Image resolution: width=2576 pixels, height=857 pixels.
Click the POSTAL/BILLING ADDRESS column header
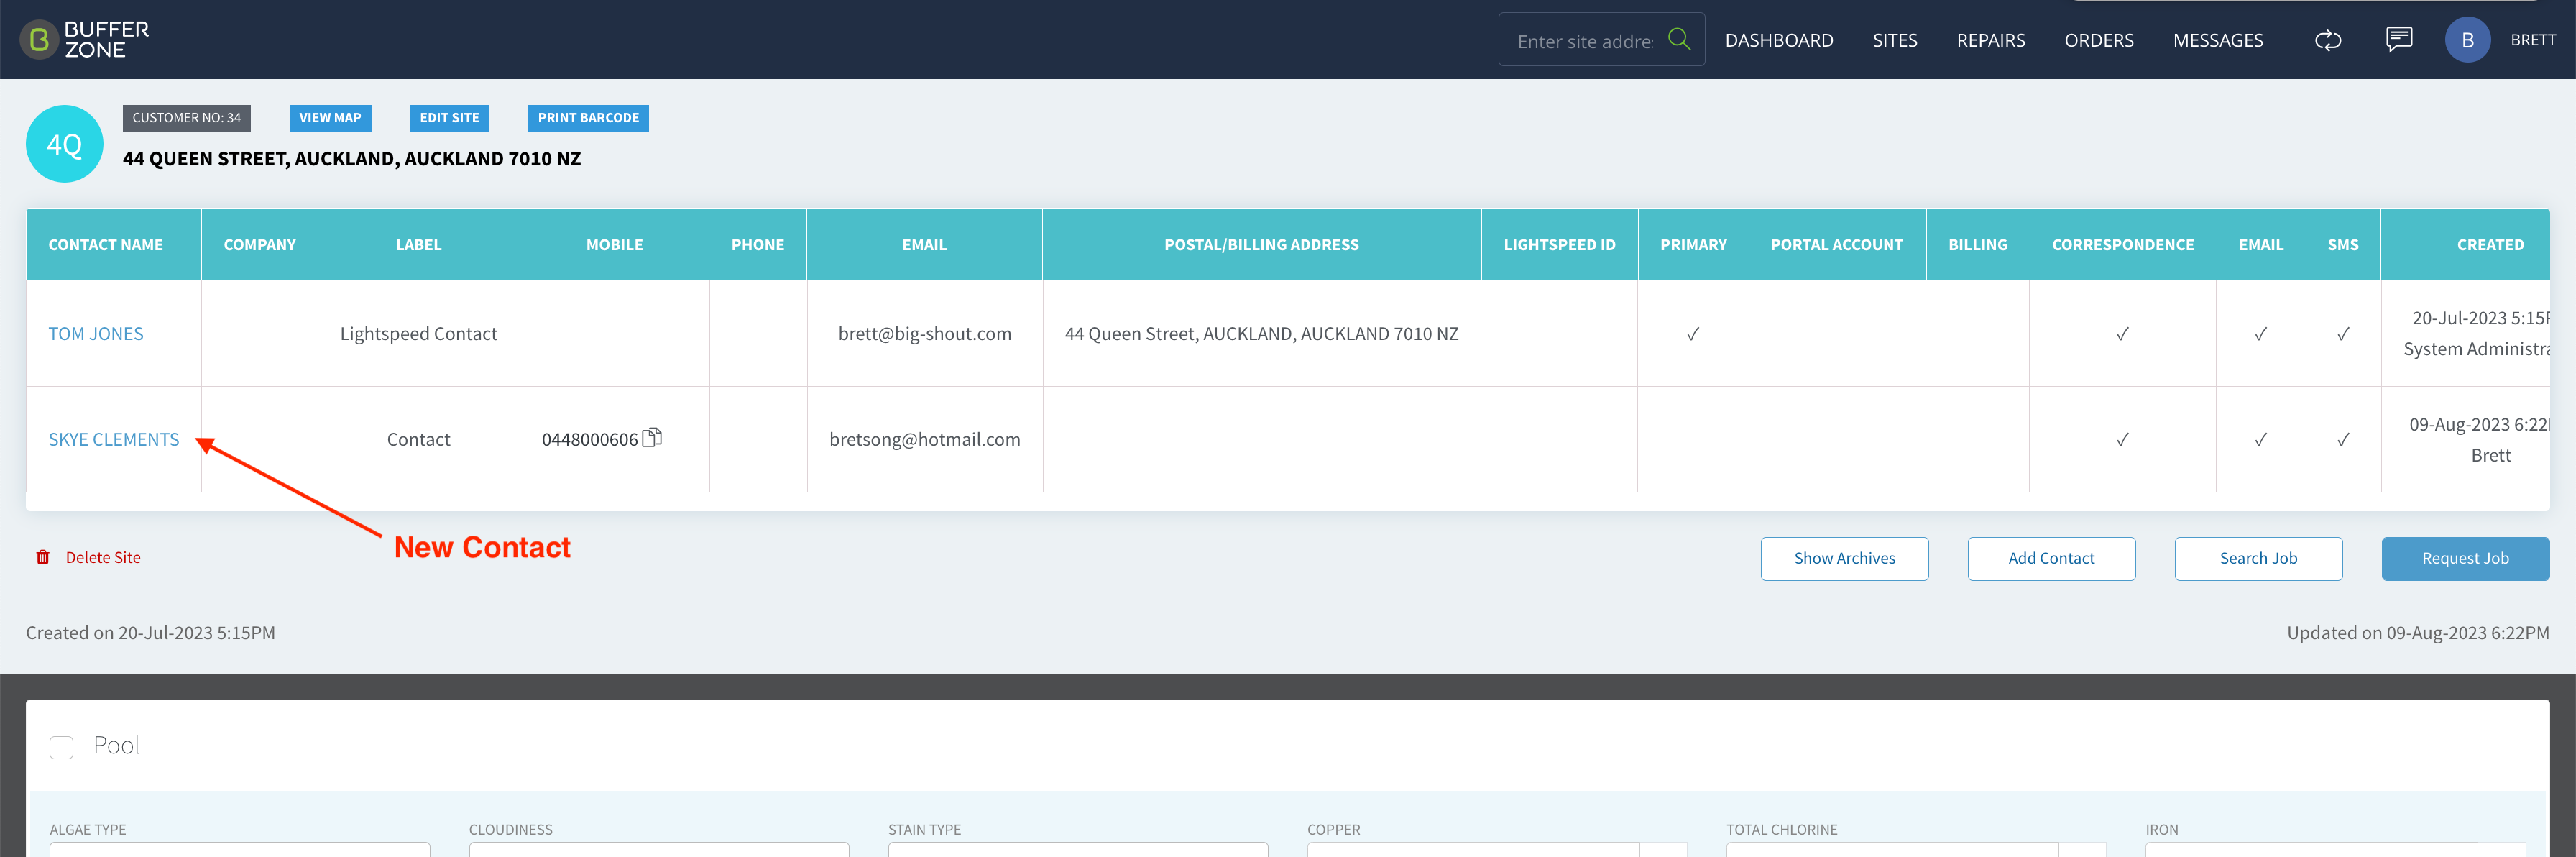(1261, 244)
